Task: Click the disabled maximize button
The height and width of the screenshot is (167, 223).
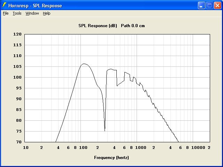Action: [209, 6]
